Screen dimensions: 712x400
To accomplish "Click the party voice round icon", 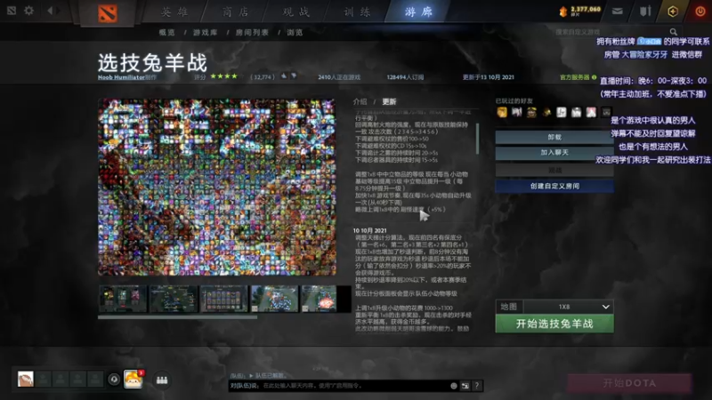I will pos(114,380).
